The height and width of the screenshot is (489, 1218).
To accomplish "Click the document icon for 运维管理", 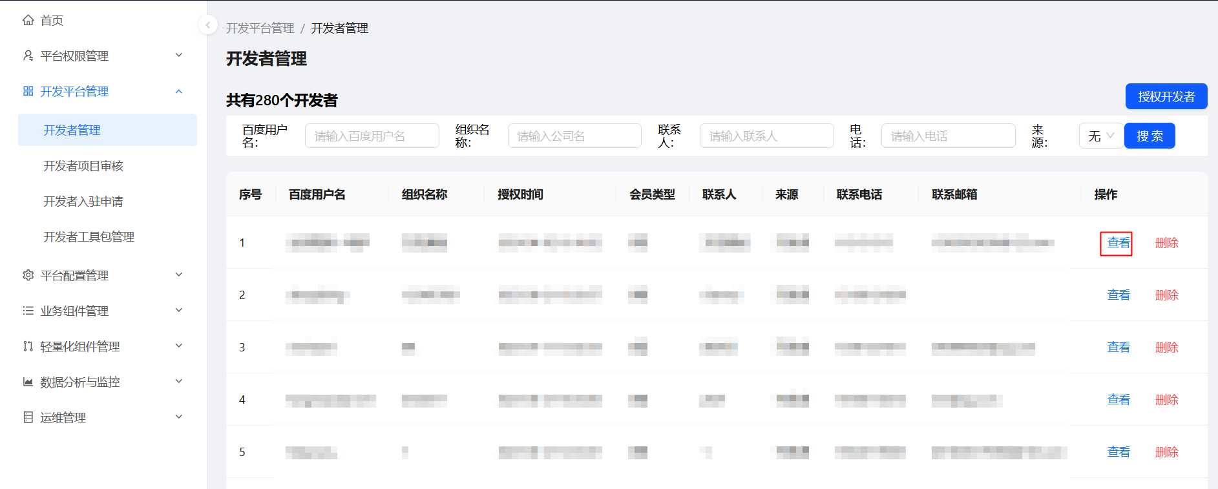I will pos(28,418).
